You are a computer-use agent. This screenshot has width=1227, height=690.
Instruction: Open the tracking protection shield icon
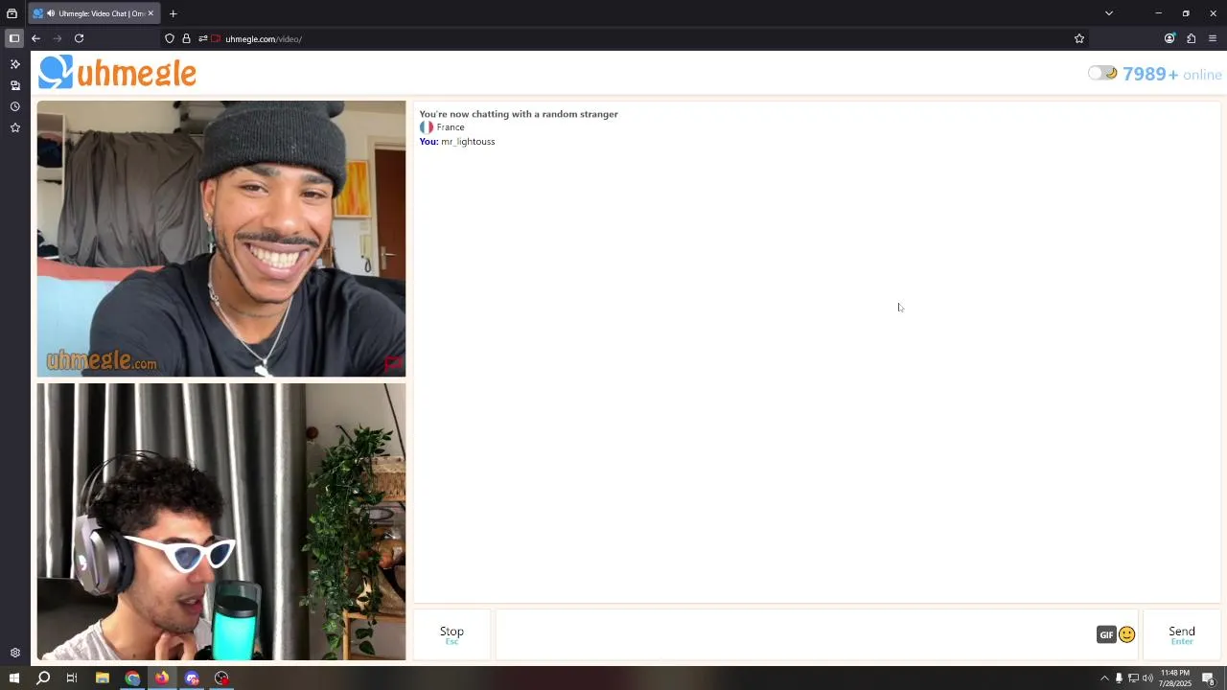point(170,38)
